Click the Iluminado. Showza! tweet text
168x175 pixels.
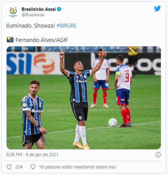(30, 26)
